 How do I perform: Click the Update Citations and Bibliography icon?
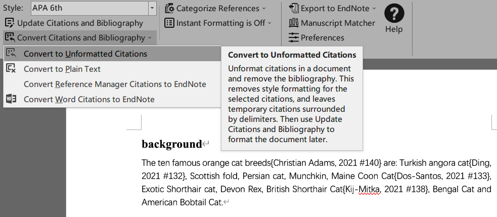10,23
